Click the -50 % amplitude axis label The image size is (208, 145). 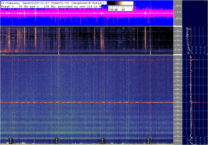[178, 19]
